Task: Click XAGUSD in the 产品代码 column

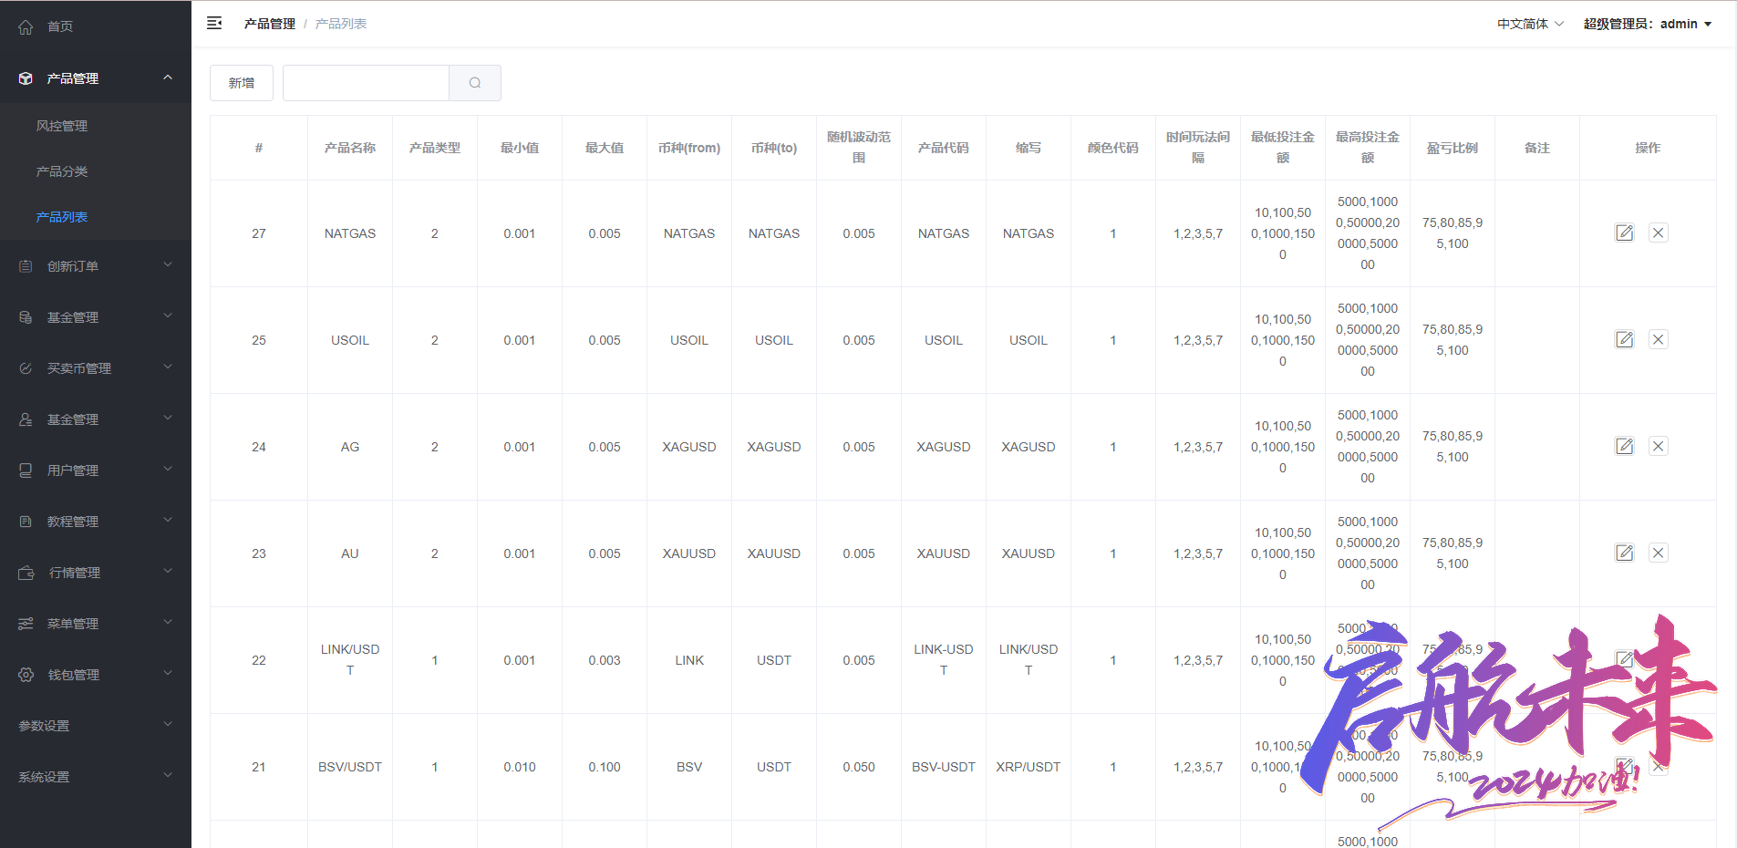Action: point(944,447)
